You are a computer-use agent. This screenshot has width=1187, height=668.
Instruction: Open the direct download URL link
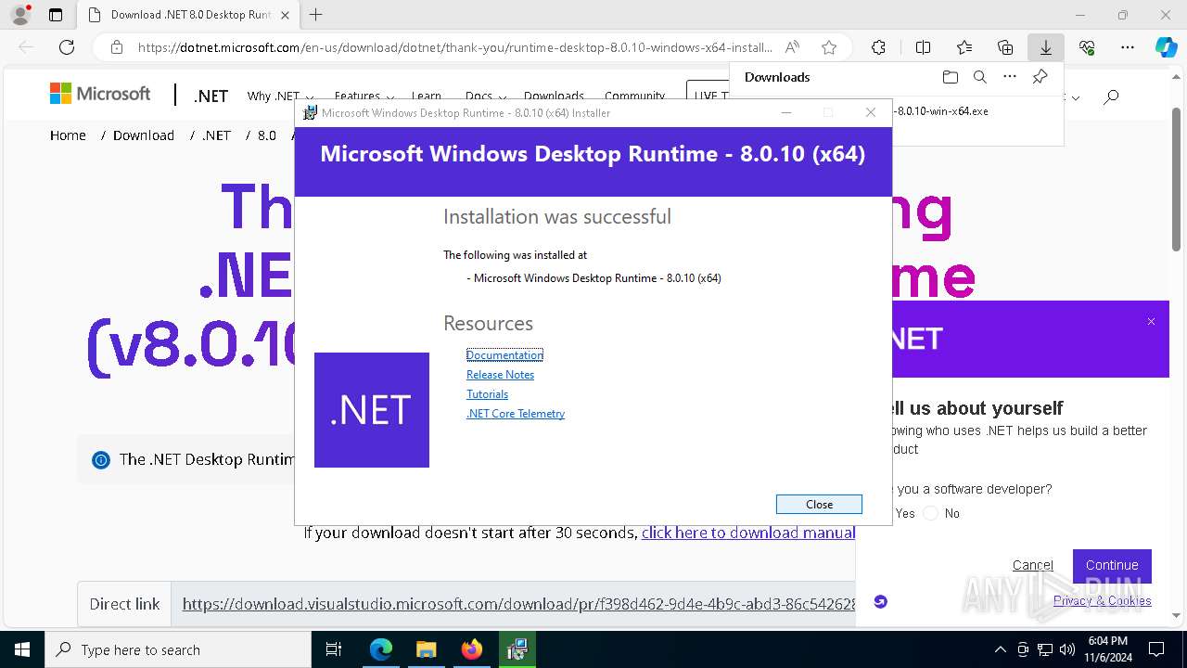[x=518, y=604]
